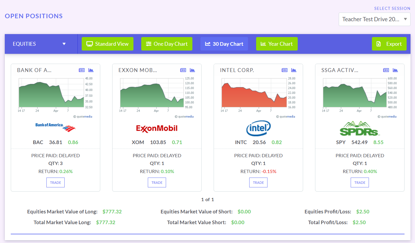Click the INTC ticker symbol
The image size is (415, 243).
tap(241, 142)
